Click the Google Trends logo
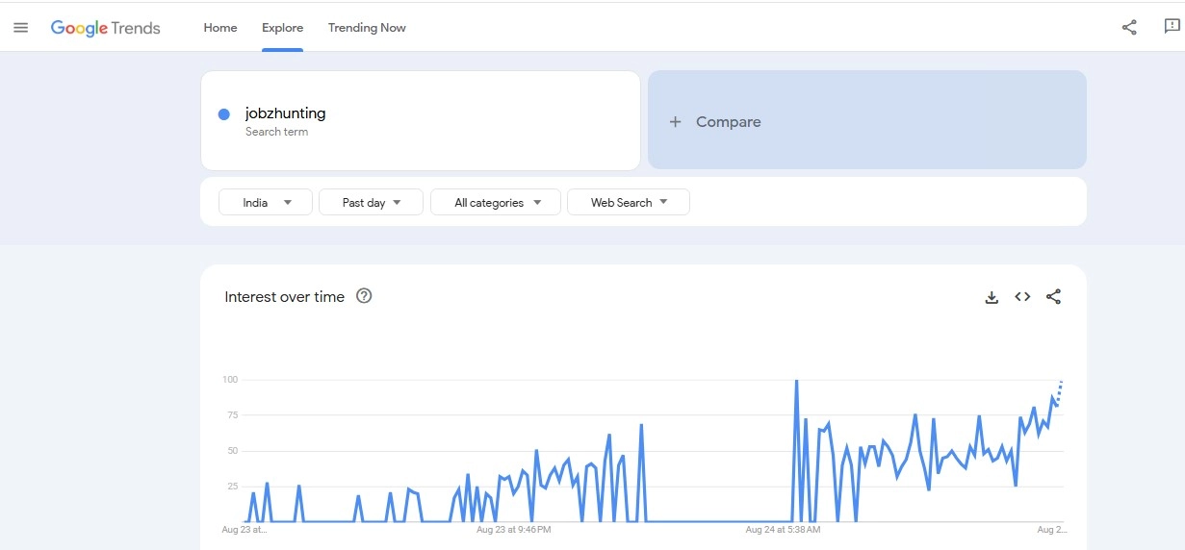1185x550 pixels. (106, 28)
